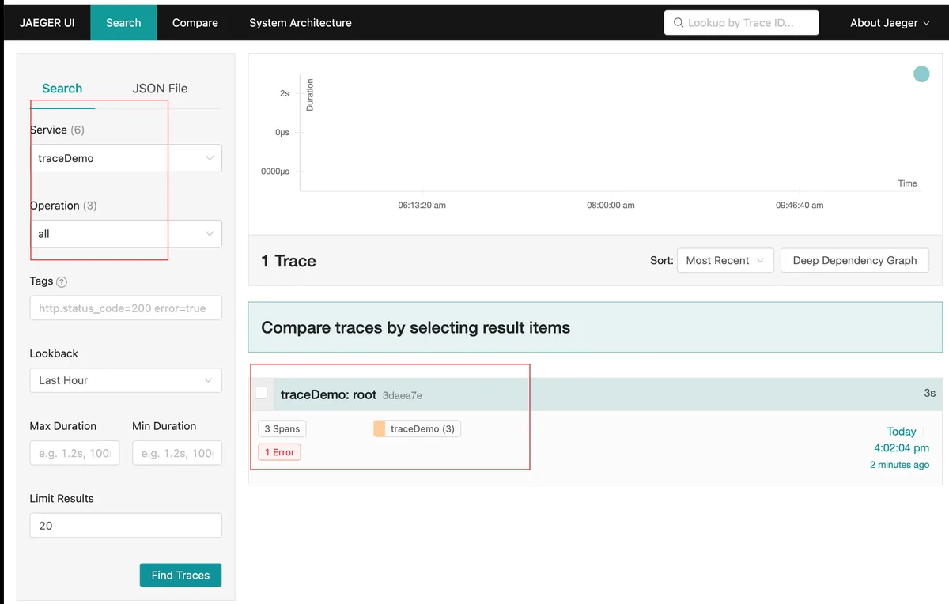
Task: Click the 08:00:00 am axis label
Action: (x=611, y=205)
